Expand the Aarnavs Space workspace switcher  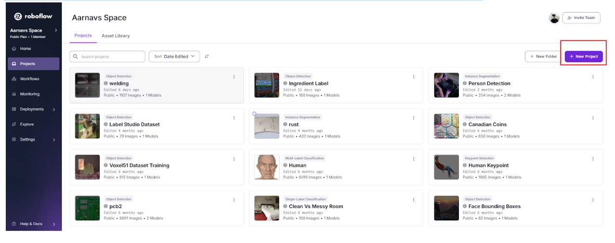55,30
